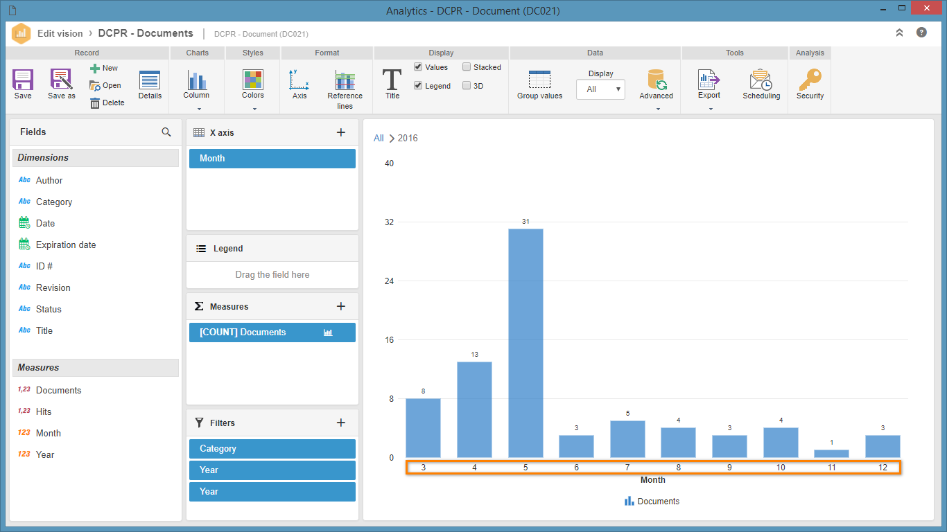
Task: Select the COUNT Documents measure
Action: pos(272,332)
